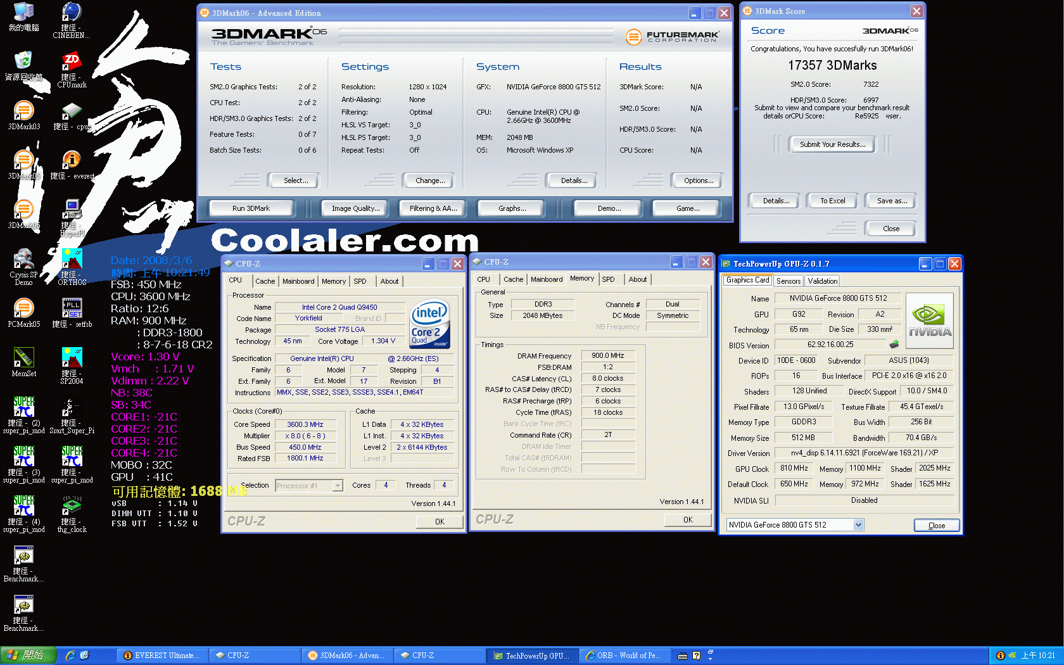1064x665 pixels.
Task: Select the CPUmark shortcut icon
Action: tap(72, 70)
